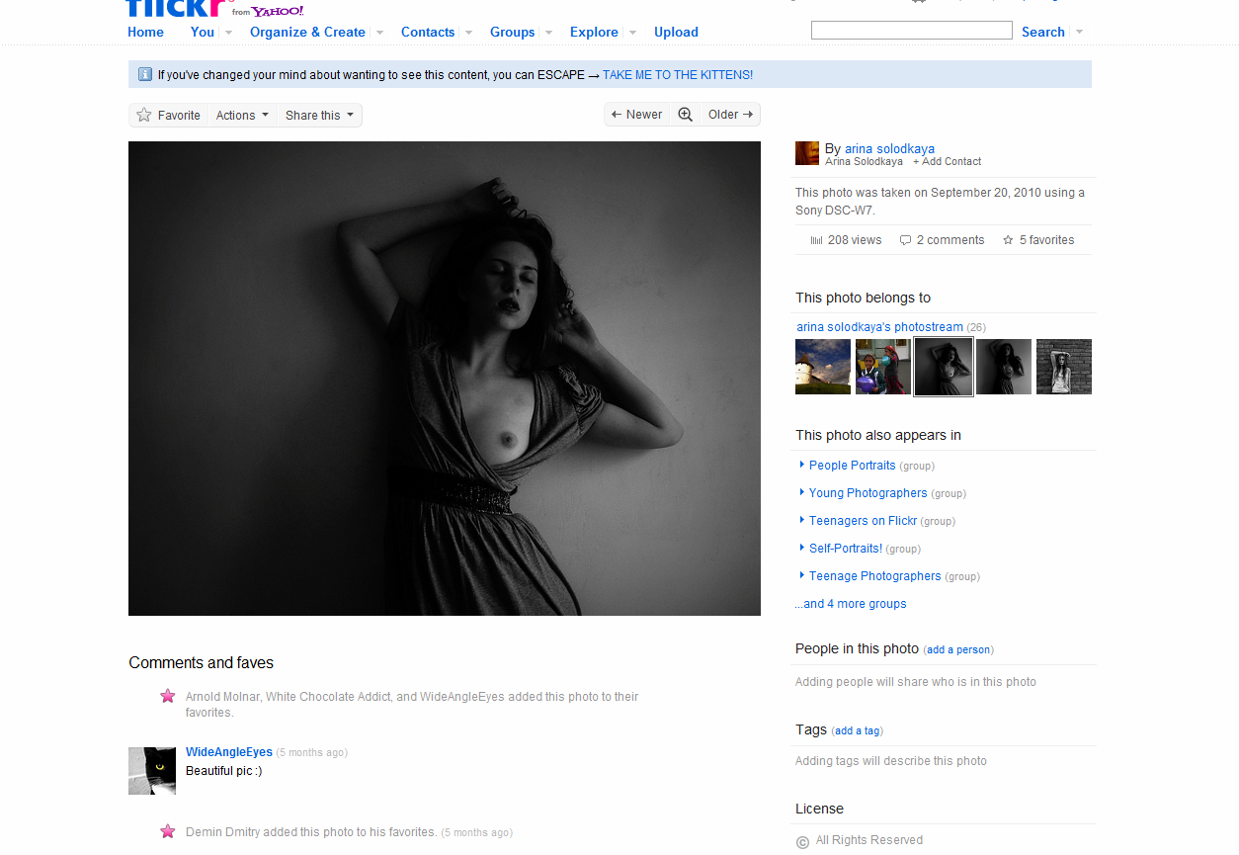Open arina solodkaya's photostream link
The height and width of the screenshot is (855, 1239).
(879, 327)
